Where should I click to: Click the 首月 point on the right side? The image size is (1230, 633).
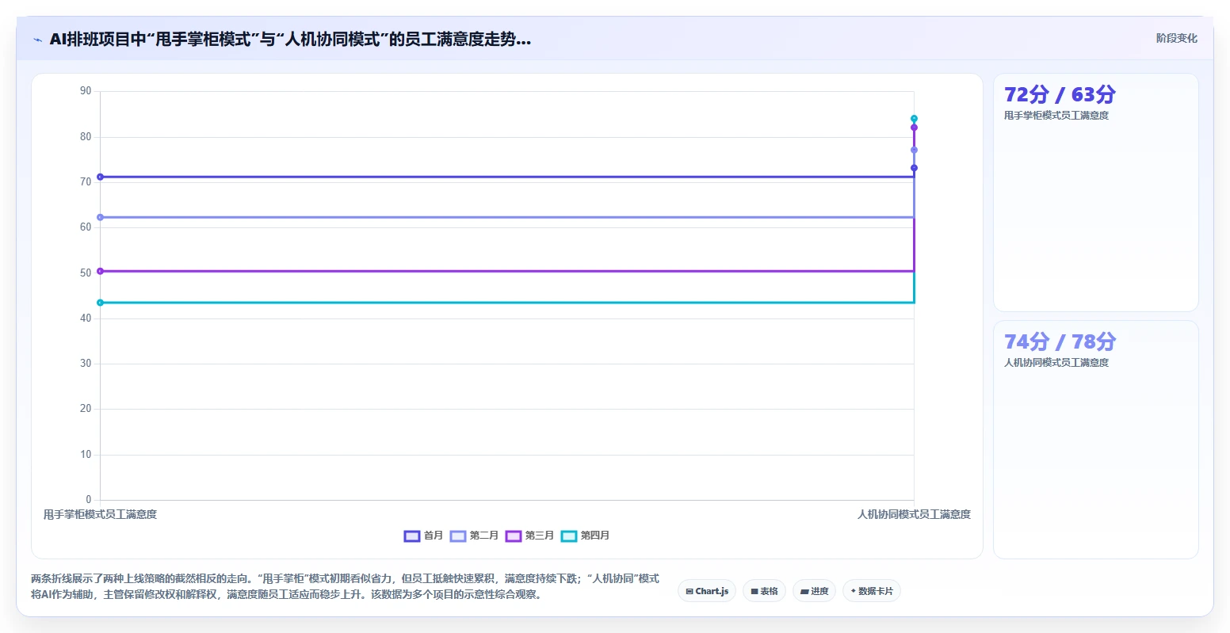(914, 168)
